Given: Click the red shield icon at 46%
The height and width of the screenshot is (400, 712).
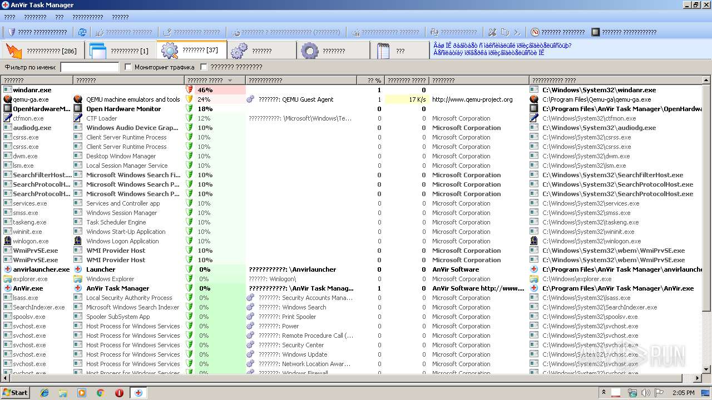Looking at the screenshot, I should tap(190, 90).
